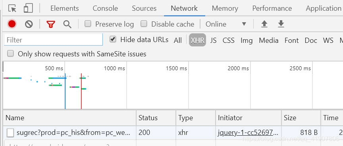This screenshot has height=146, width=343.
Task: Switch to the Console tab
Action: [105, 8]
